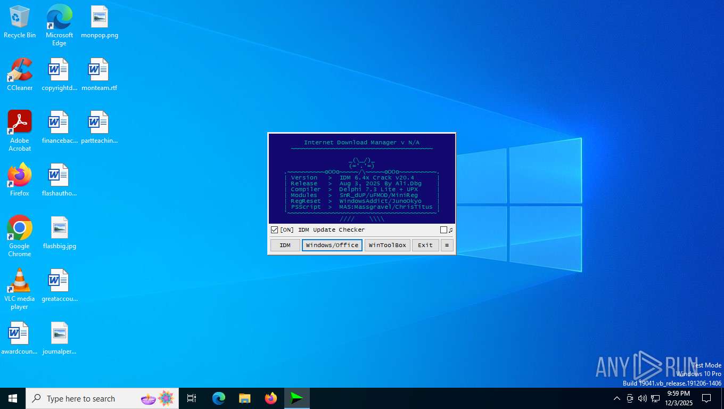The image size is (724, 409).
Task: Select the financebac... Word document
Action: (59, 127)
